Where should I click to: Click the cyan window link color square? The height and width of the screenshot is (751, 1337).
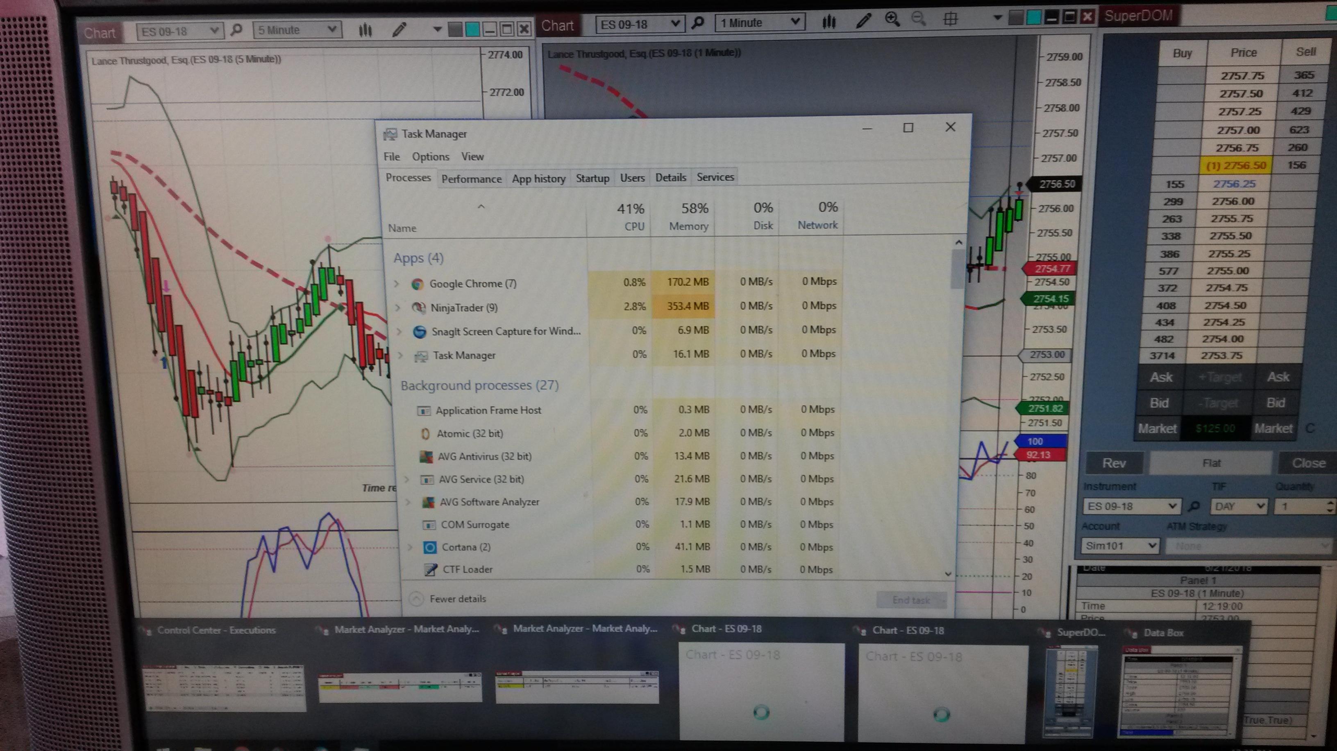pos(1033,18)
